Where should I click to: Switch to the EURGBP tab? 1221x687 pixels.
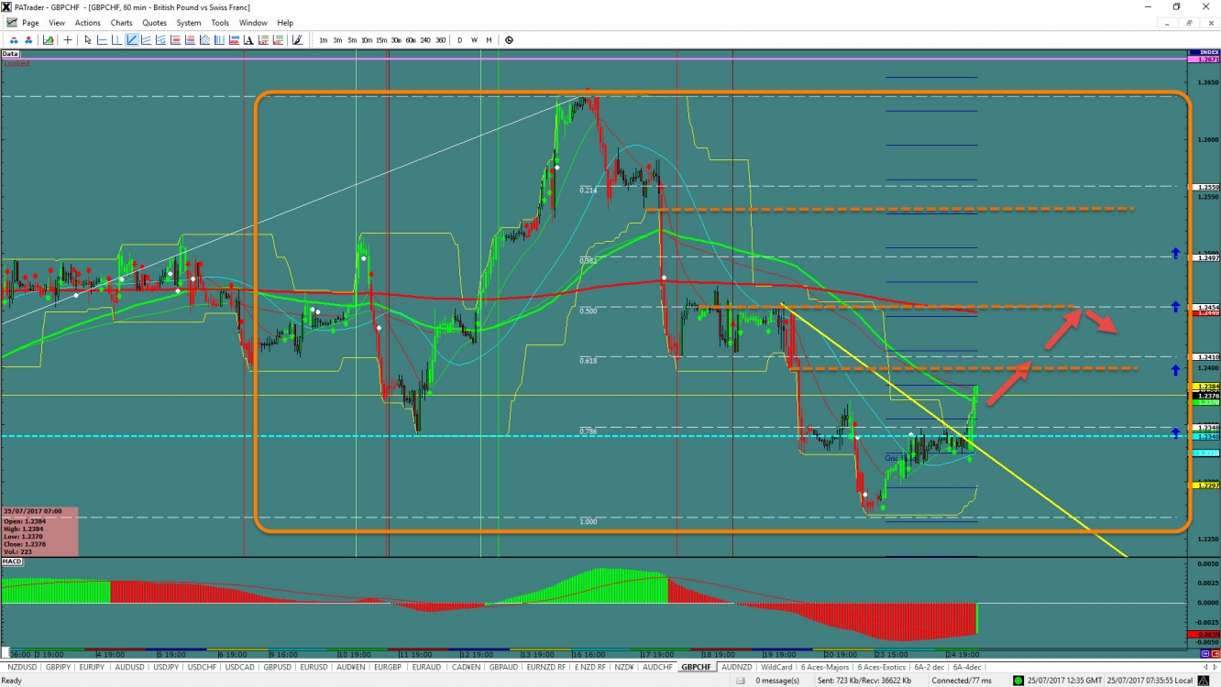pos(389,667)
